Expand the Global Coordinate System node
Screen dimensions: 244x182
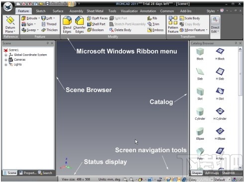(6, 55)
